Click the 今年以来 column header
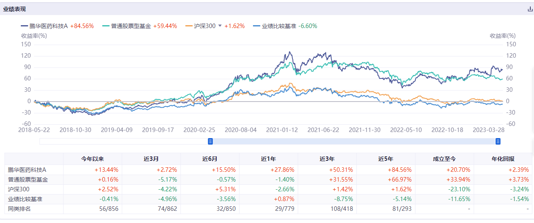 [x=92, y=159]
